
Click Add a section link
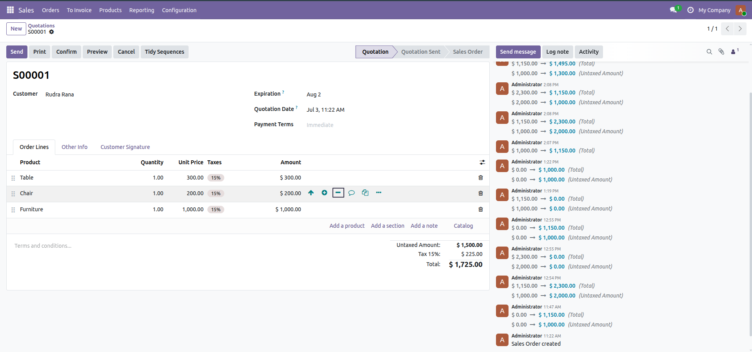(387, 226)
